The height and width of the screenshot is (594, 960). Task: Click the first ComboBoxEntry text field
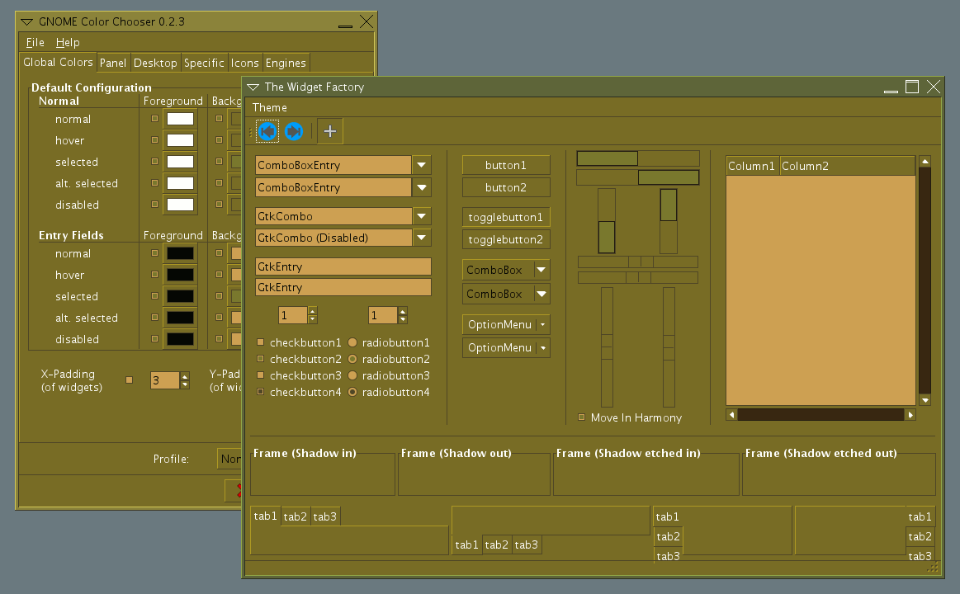click(x=333, y=165)
